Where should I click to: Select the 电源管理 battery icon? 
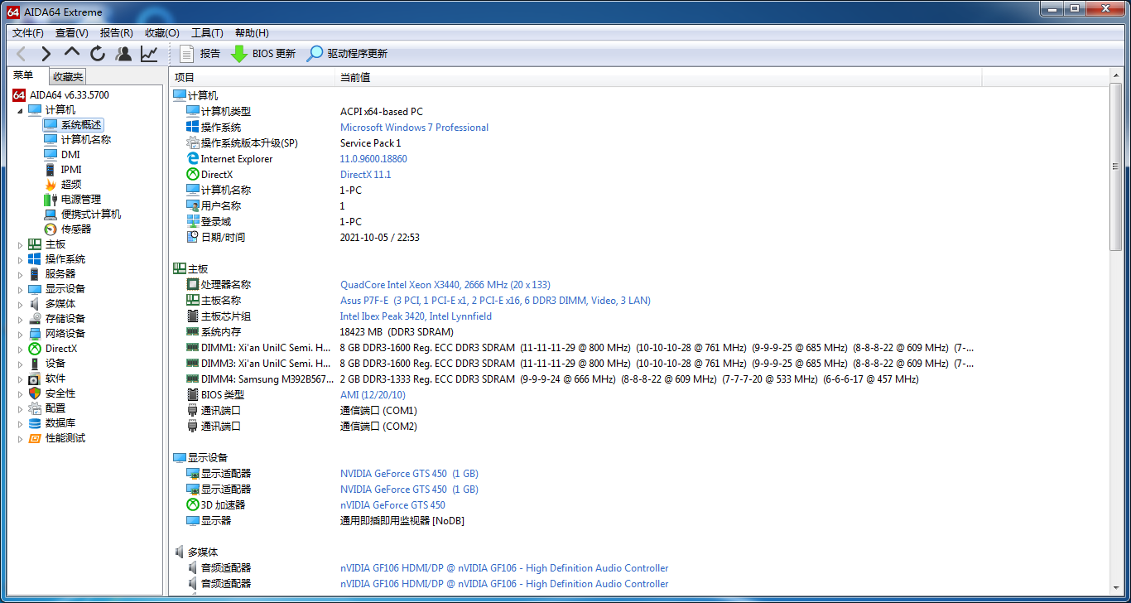click(51, 200)
